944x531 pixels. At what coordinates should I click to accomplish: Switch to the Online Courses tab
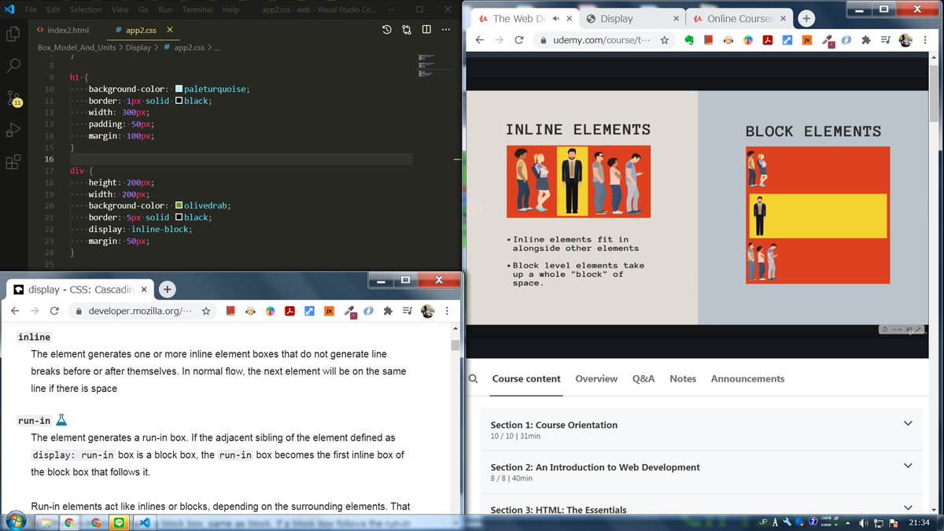(x=739, y=18)
